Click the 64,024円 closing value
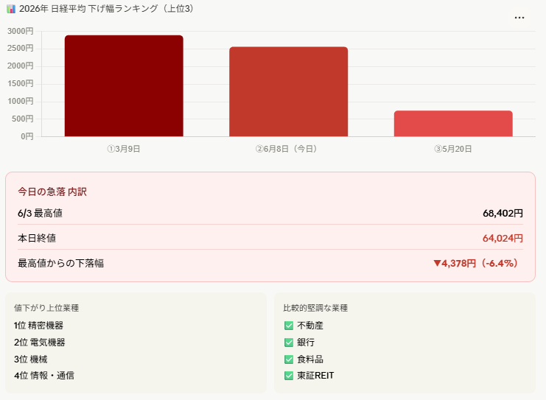The width and height of the screenshot is (546, 400). coord(503,238)
